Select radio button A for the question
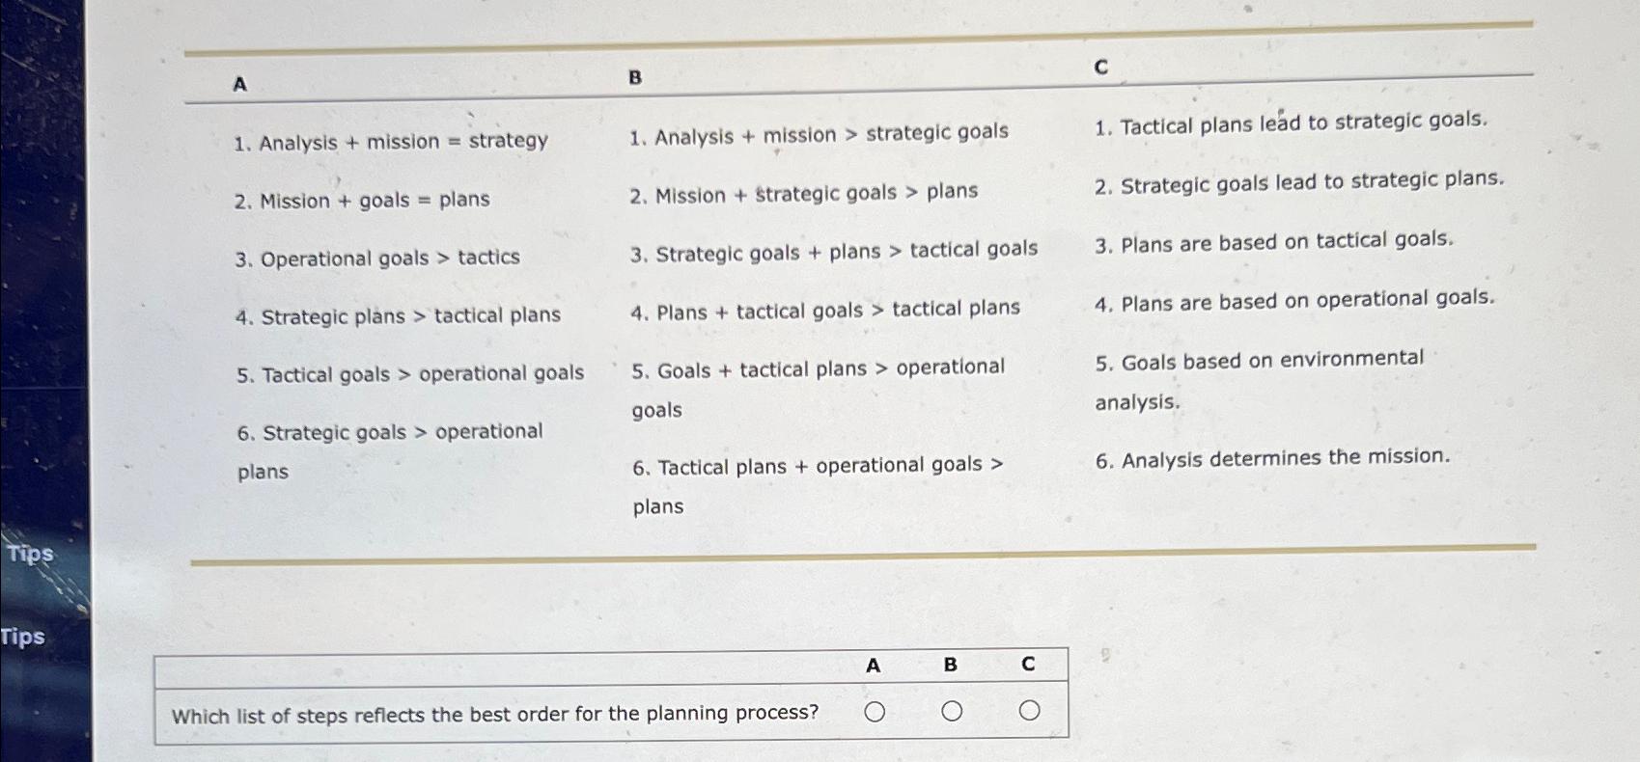Screen dimensions: 1640x762 [875, 711]
